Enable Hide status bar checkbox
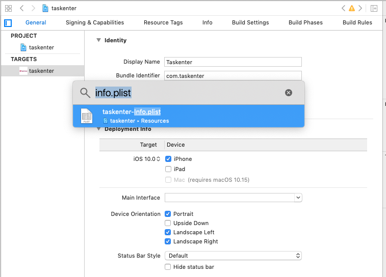The width and height of the screenshot is (386, 277). (x=168, y=267)
